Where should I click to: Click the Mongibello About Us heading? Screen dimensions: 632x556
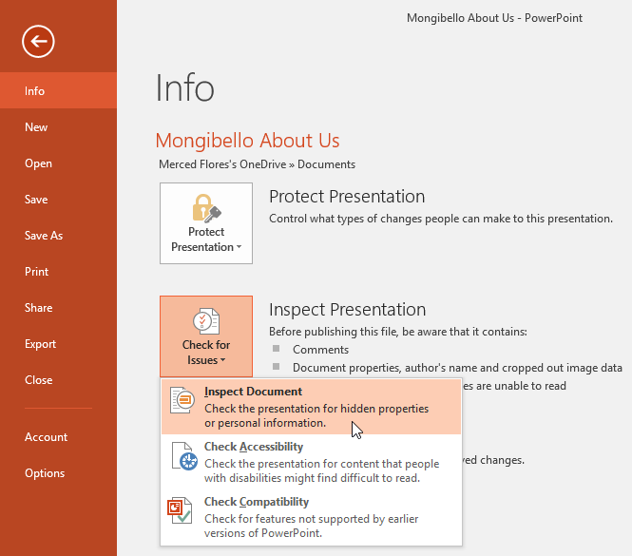click(x=247, y=141)
